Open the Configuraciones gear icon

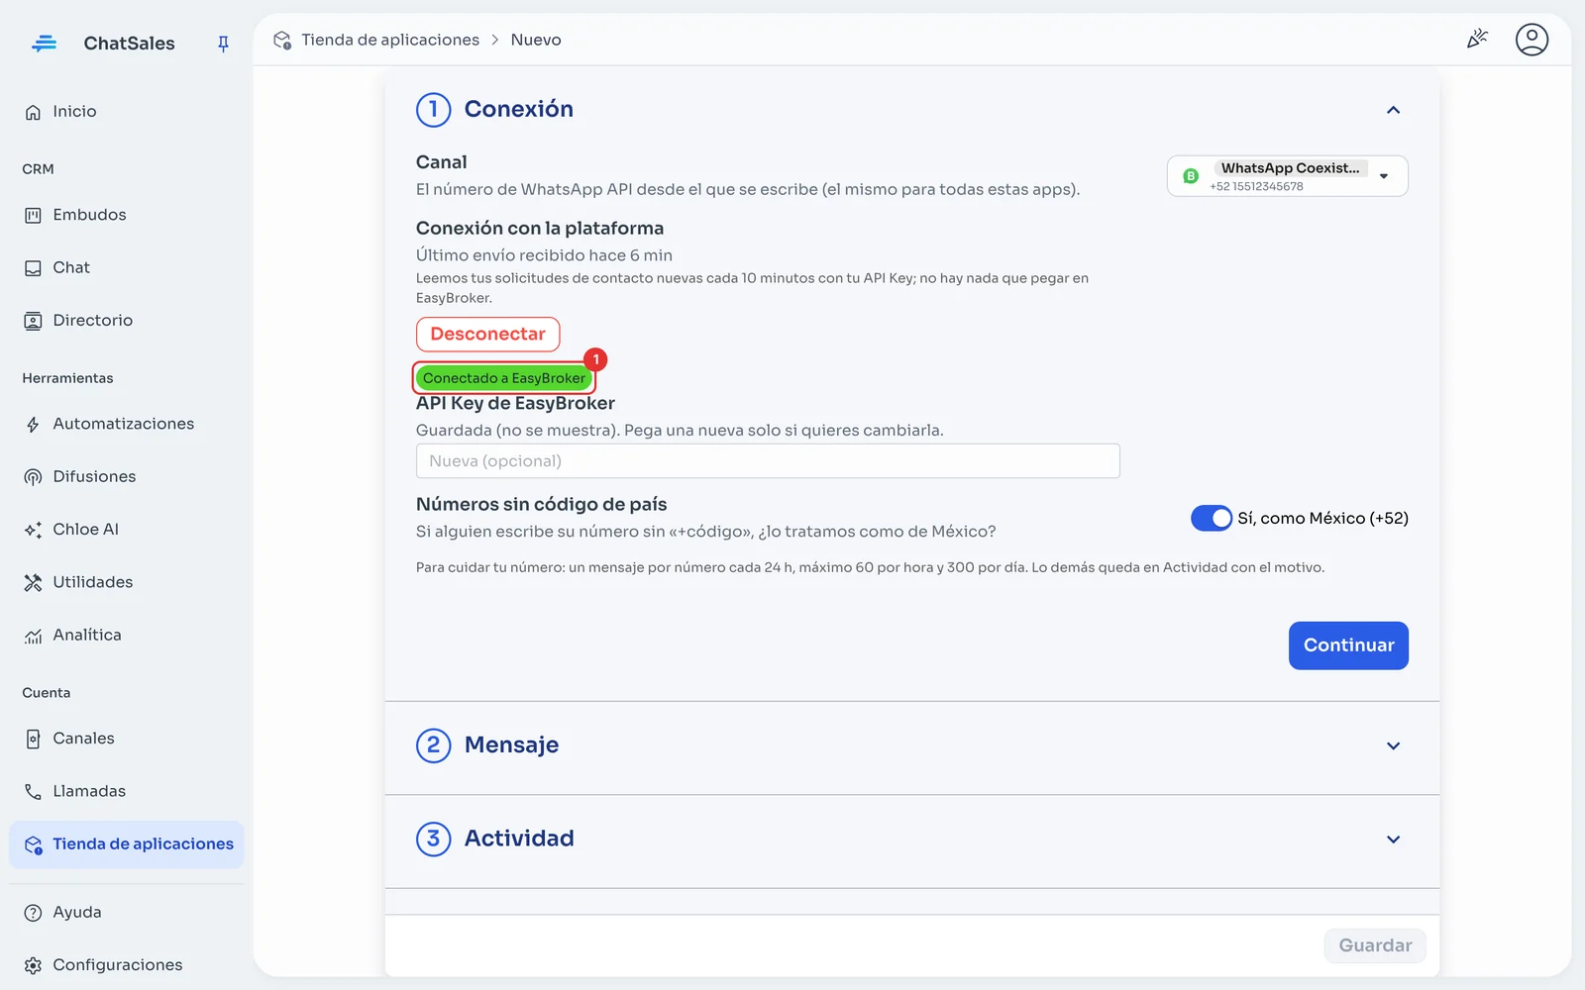click(x=33, y=965)
